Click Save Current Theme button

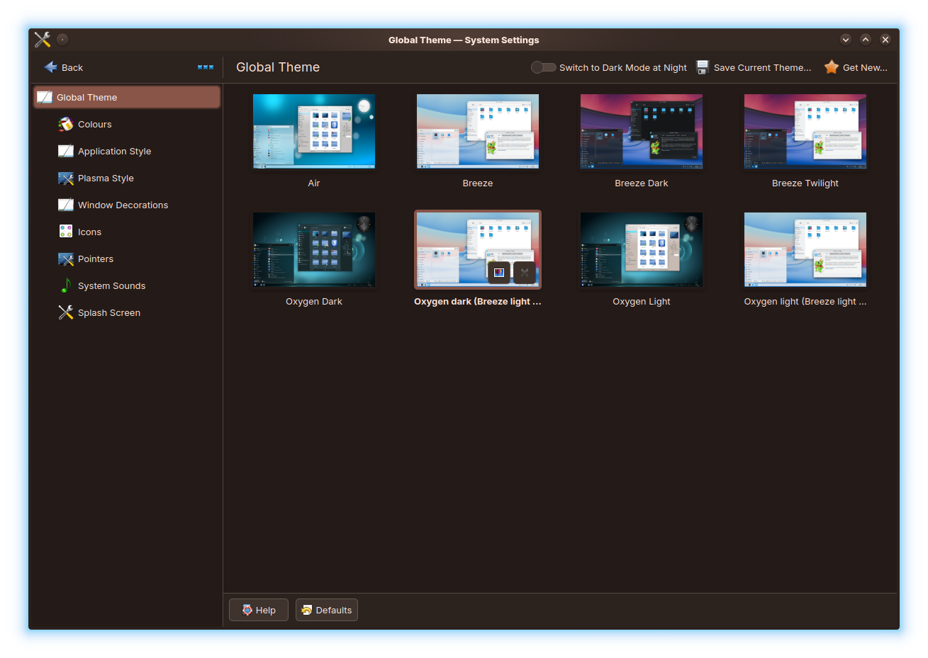(754, 67)
